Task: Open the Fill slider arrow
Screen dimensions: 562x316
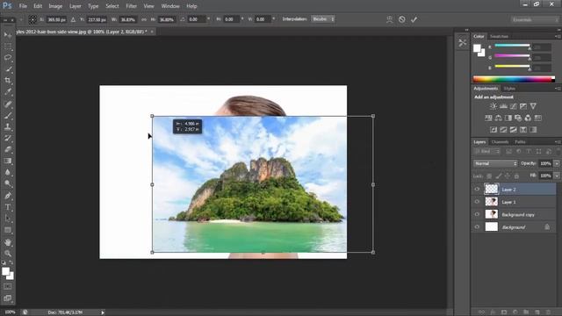Action: (x=557, y=176)
